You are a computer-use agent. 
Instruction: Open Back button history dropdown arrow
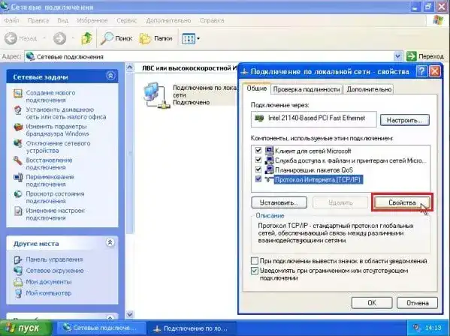pos(44,38)
